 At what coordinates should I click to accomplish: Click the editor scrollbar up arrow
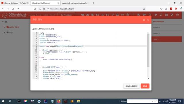tap(148, 33)
